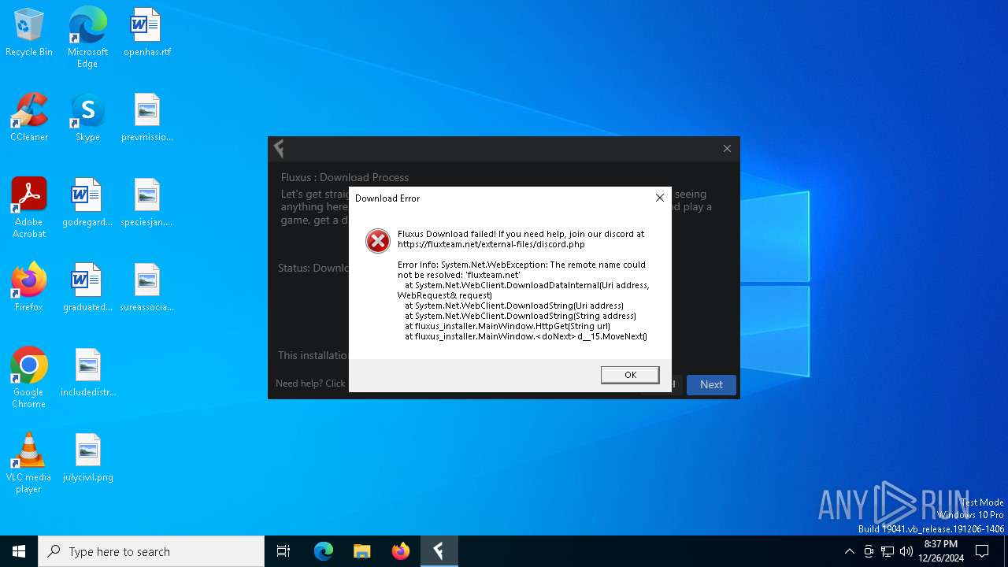The height and width of the screenshot is (567, 1008).
Task: Show hidden system tray icons
Action: coord(849,551)
